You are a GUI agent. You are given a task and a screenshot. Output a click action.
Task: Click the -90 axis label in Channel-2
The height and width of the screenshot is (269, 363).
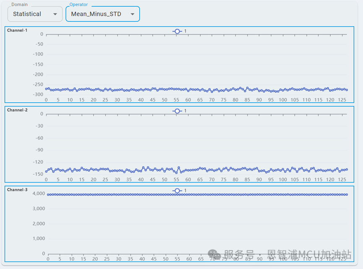tap(39, 150)
